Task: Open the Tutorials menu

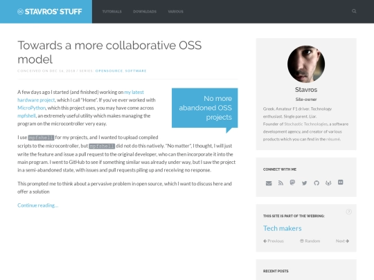Action: pyautogui.click(x=112, y=12)
